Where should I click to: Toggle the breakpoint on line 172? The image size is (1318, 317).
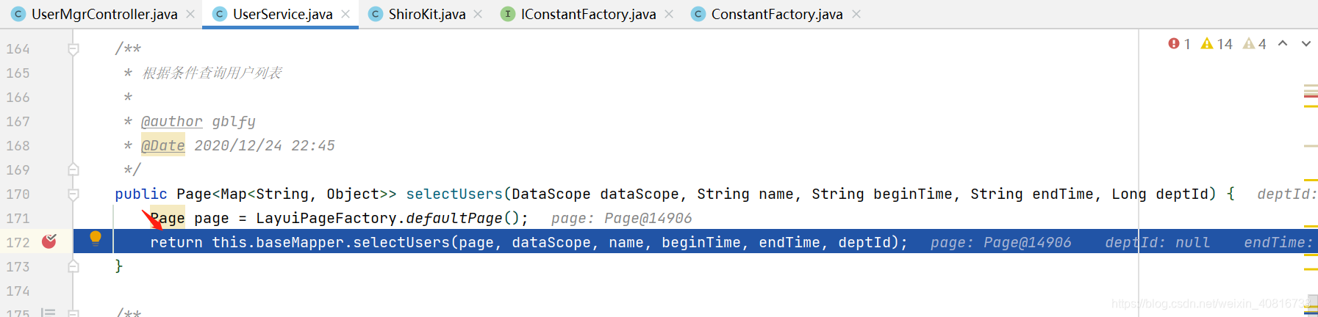pyautogui.click(x=49, y=241)
